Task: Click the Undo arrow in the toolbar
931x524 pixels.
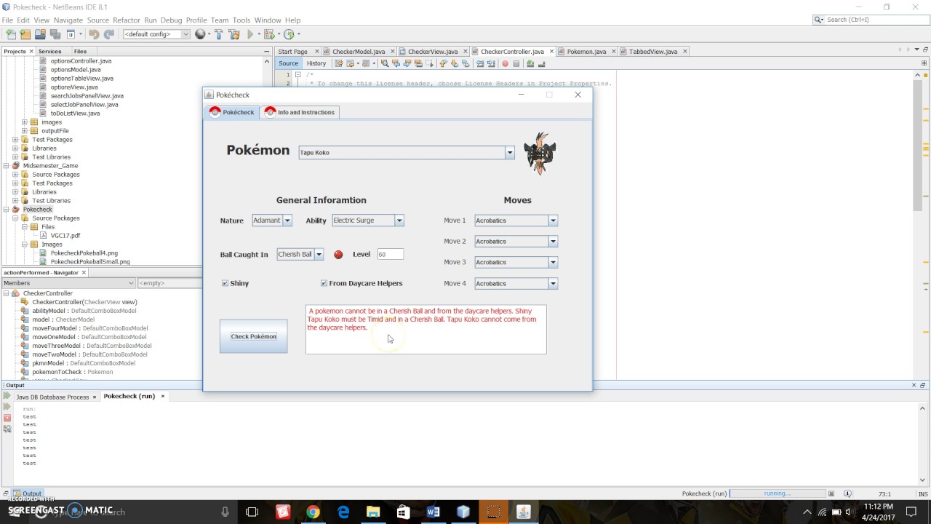Action: click(x=94, y=34)
